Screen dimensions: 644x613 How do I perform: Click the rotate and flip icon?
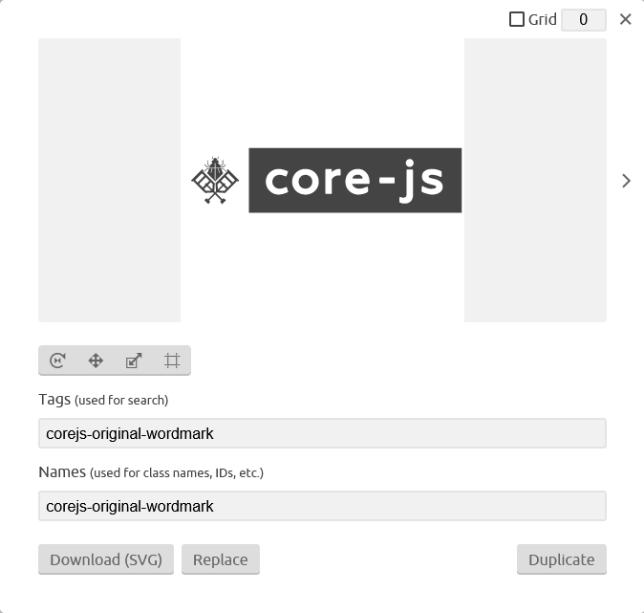[57, 361]
